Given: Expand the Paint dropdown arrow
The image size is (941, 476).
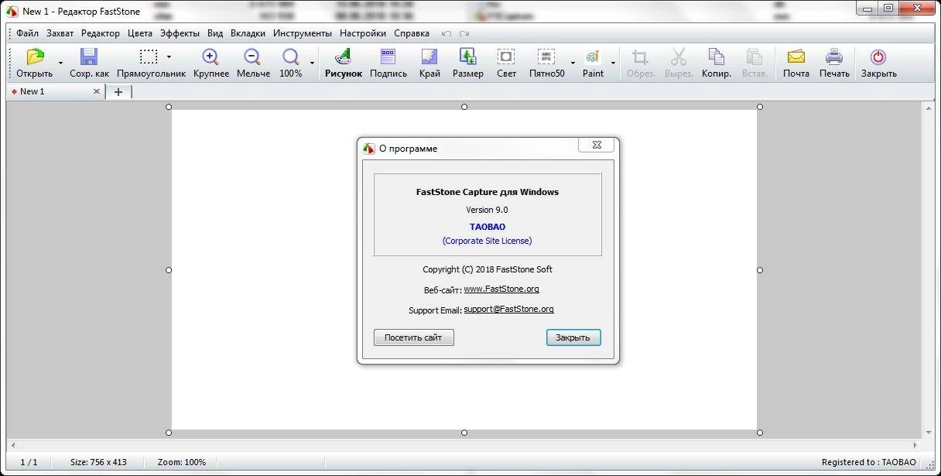Looking at the screenshot, I should [x=613, y=63].
